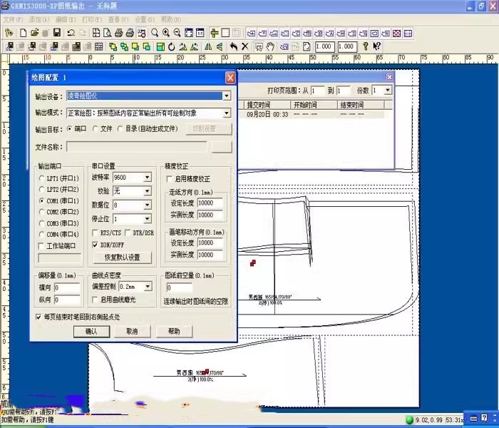
Task: Click the undo arrow toolbar icon
Action: coord(71,33)
